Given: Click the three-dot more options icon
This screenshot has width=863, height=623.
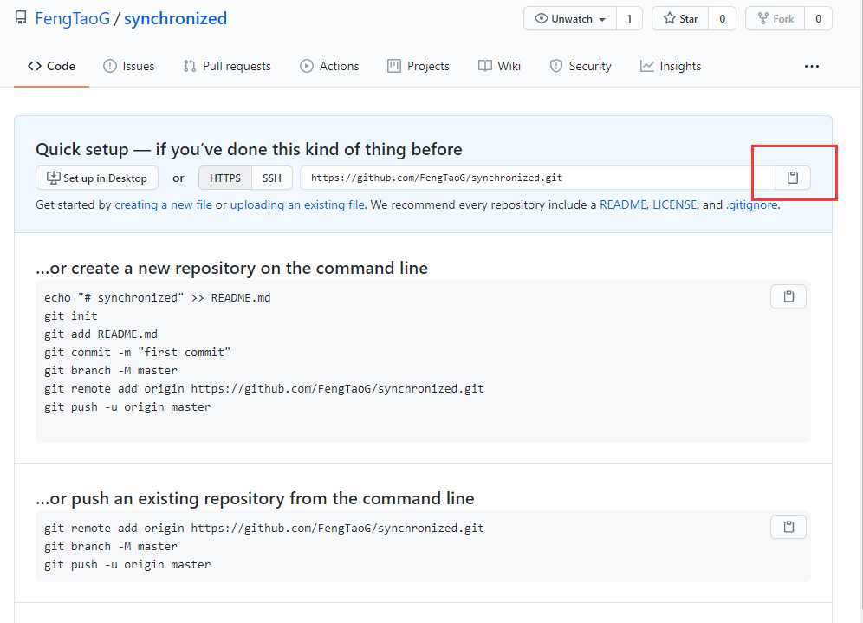Looking at the screenshot, I should (x=811, y=66).
